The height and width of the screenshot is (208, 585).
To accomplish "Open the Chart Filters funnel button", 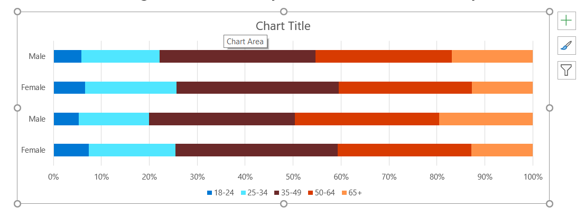I will pos(567,70).
